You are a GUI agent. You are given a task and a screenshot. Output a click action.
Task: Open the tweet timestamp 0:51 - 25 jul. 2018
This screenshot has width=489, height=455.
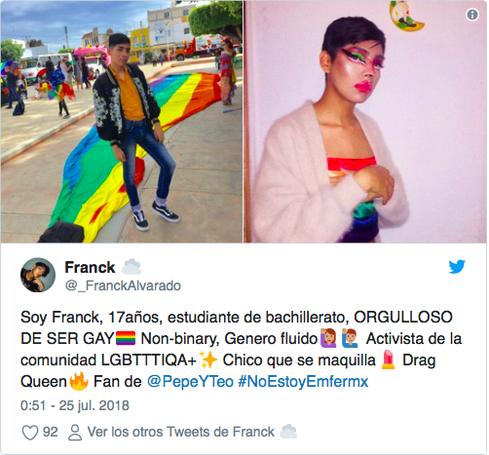pos(75,405)
